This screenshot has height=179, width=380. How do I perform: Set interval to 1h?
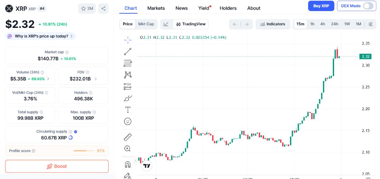312,24
